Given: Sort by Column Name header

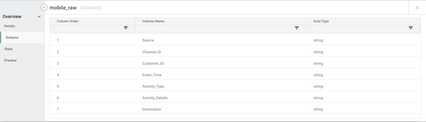Looking at the screenshot, I should point(153,21).
